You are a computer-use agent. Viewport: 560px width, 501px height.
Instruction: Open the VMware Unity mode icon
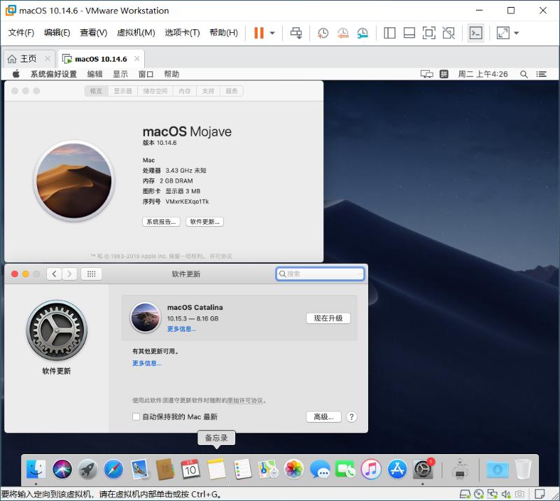pyautogui.click(x=449, y=32)
